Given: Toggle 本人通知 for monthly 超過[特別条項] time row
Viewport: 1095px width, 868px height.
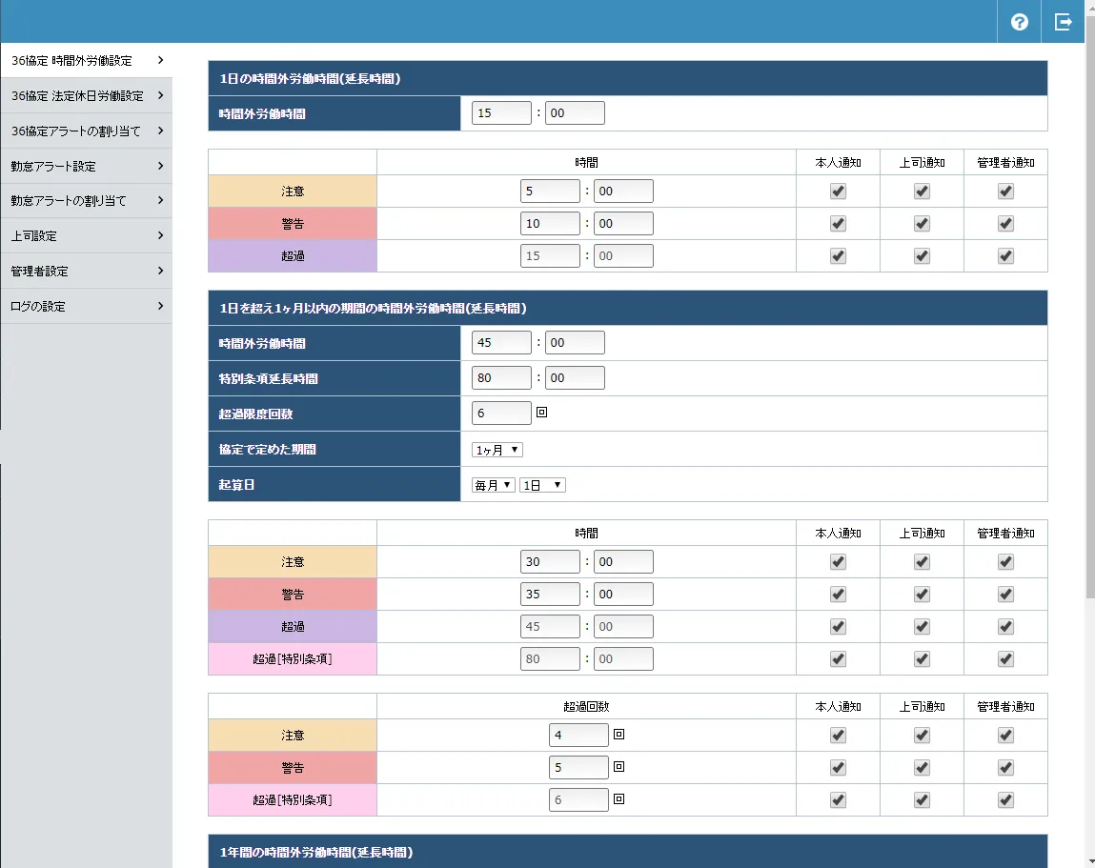Looking at the screenshot, I should coord(838,659).
